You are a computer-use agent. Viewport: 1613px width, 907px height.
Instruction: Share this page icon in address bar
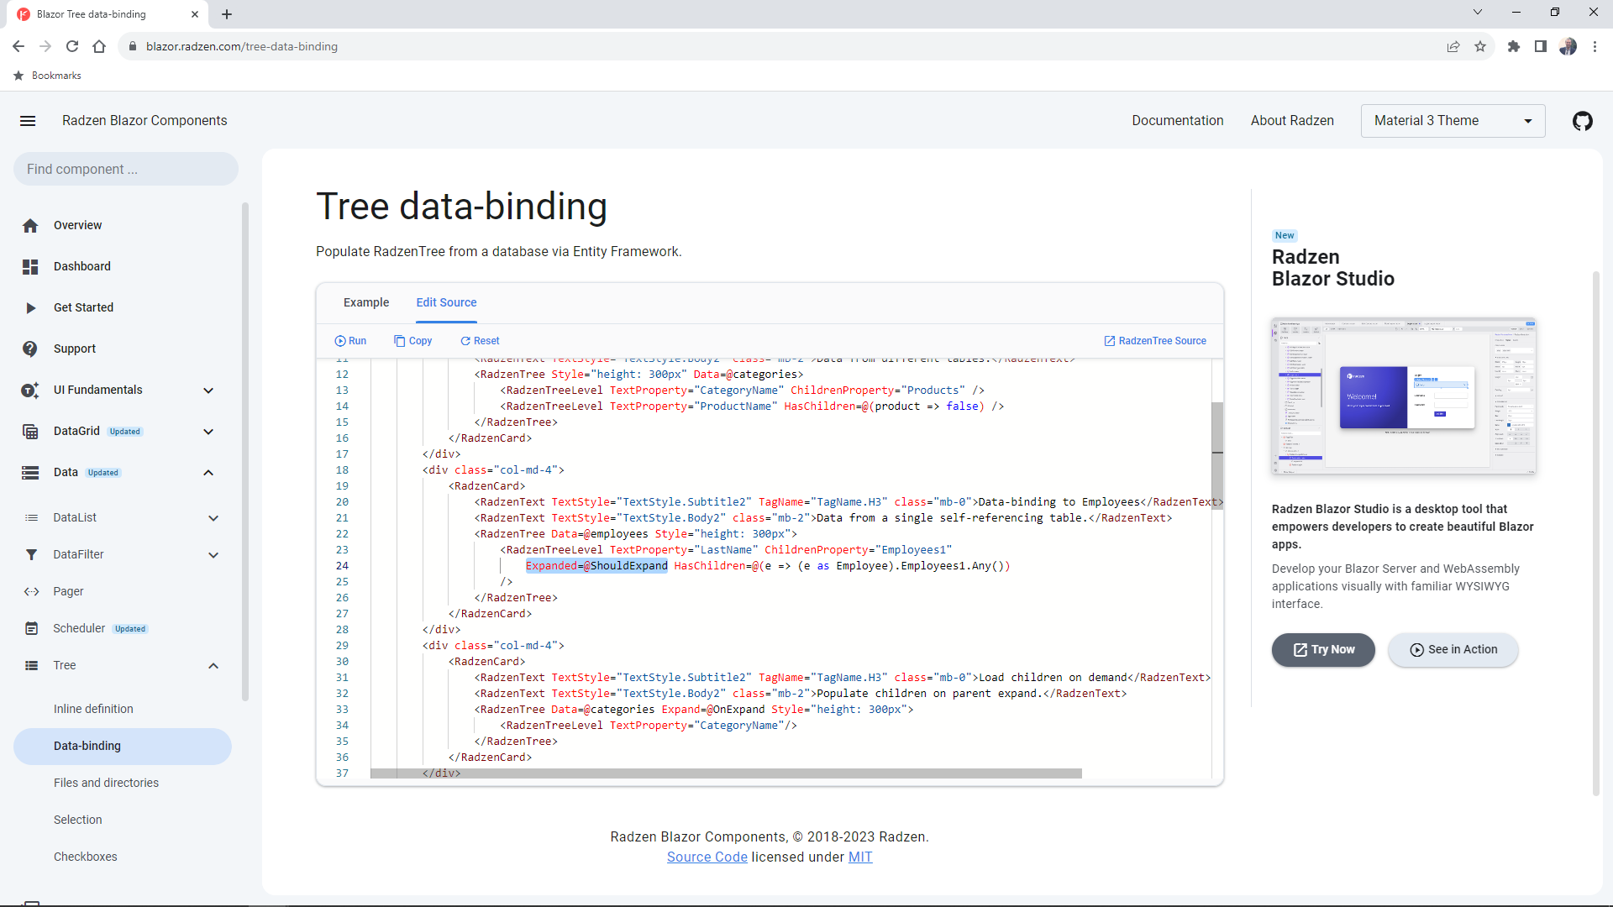[x=1453, y=46]
